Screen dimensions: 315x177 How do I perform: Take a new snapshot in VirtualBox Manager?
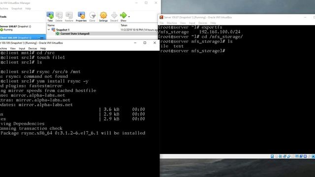point(50,17)
